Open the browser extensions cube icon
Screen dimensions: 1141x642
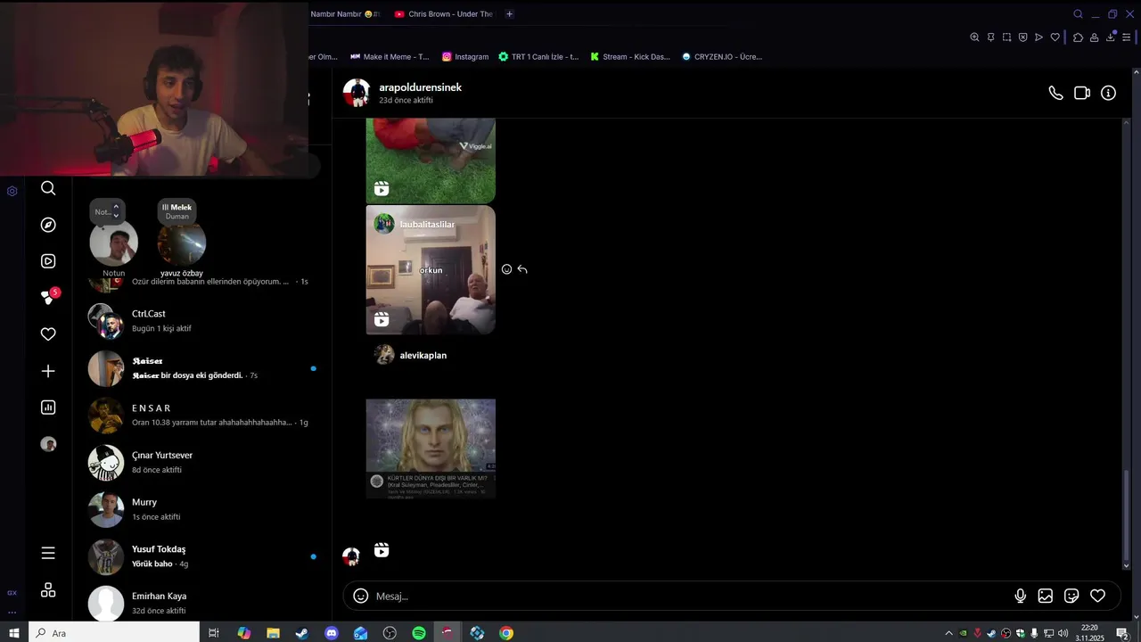click(1078, 37)
